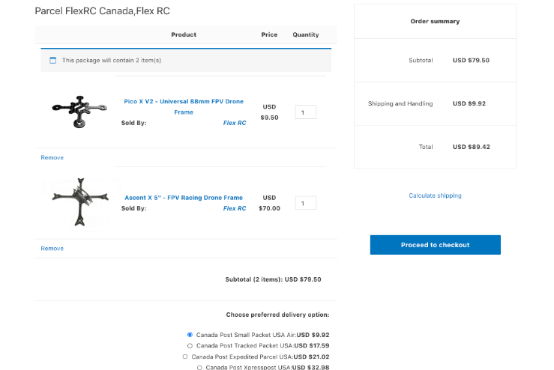The height and width of the screenshot is (370, 554).
Task: Click the Order summary heading
Action: pyautogui.click(x=435, y=21)
